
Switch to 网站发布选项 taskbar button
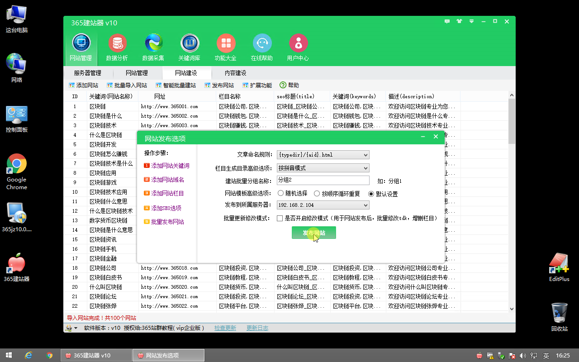168,355
